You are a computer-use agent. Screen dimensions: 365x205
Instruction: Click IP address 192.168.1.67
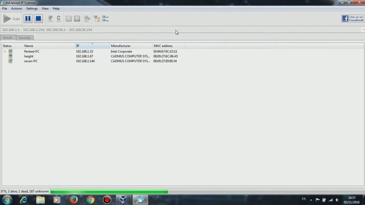click(x=84, y=56)
